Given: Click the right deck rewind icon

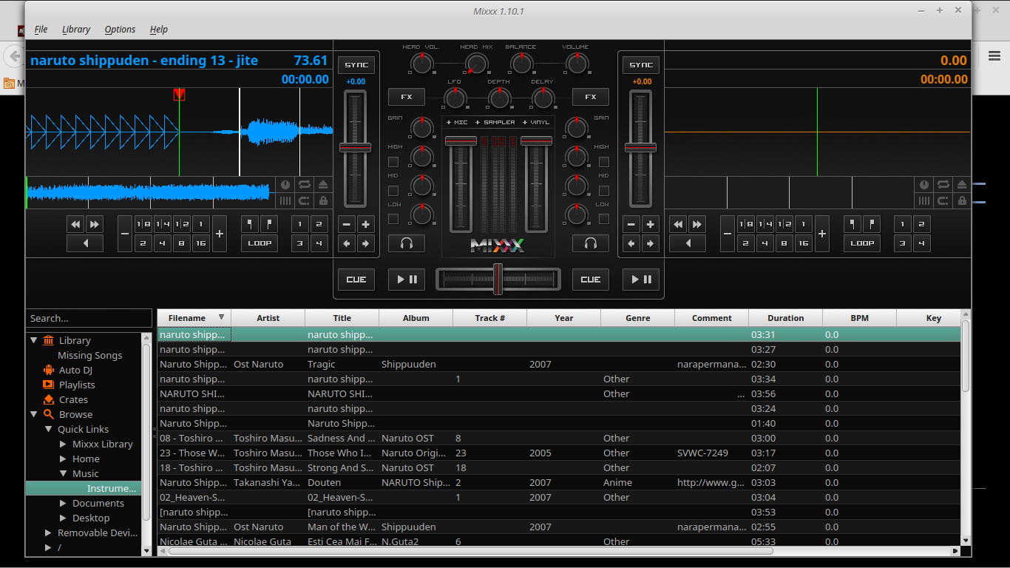Looking at the screenshot, I should tap(678, 224).
